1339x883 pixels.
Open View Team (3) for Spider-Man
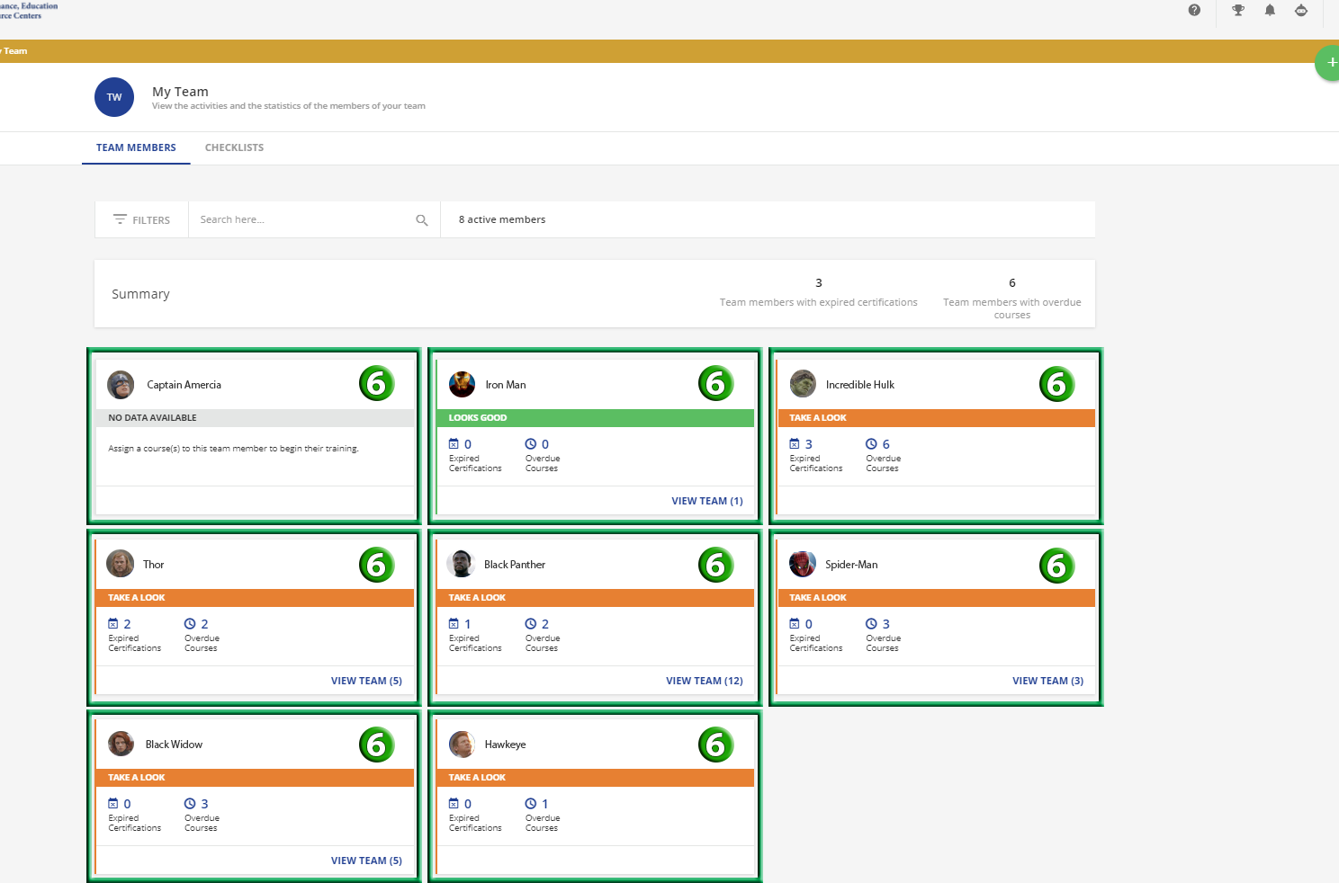pyautogui.click(x=1047, y=681)
